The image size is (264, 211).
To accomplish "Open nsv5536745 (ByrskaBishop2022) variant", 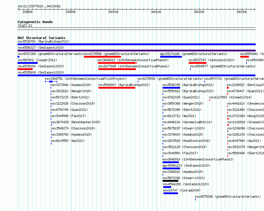I will (188, 85).
